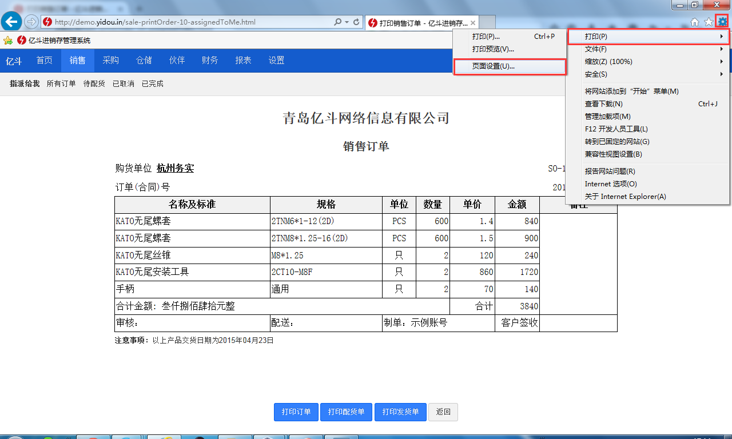732x439 pixels.
Task: Close the 打印销售订单 browser tab
Action: (x=473, y=23)
